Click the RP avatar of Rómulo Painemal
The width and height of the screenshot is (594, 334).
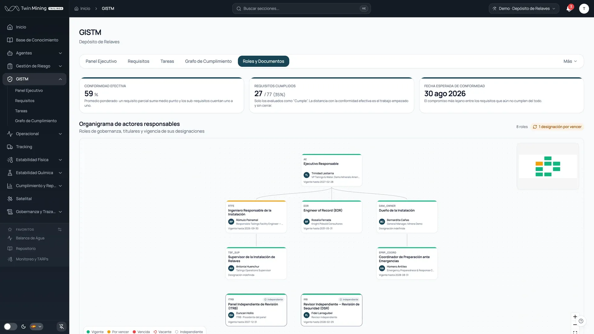point(231,222)
